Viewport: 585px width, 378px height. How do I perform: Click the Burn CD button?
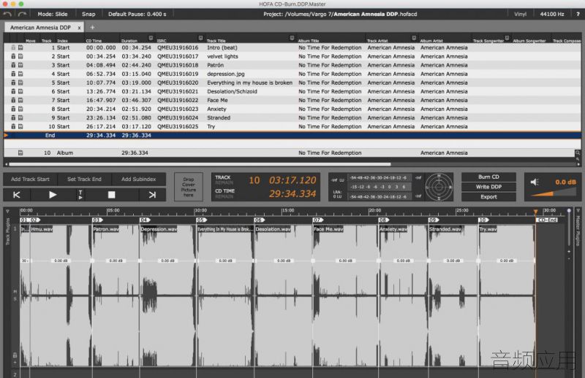(x=488, y=177)
